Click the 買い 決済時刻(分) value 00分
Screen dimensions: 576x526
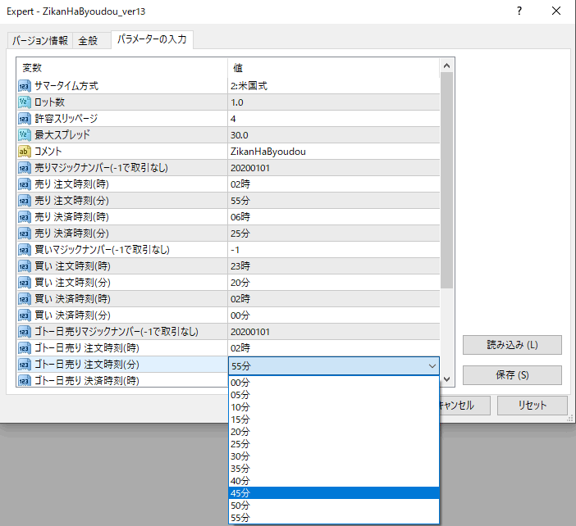[240, 315]
